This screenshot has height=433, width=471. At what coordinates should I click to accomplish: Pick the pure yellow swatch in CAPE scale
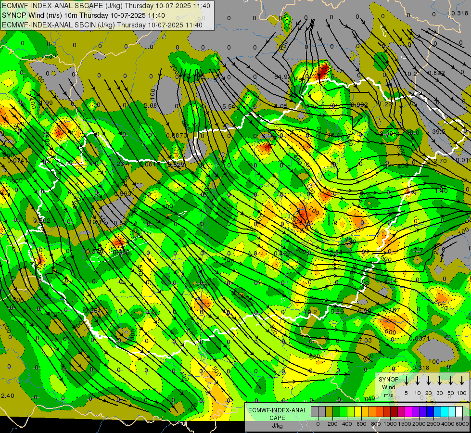[x=358, y=411]
